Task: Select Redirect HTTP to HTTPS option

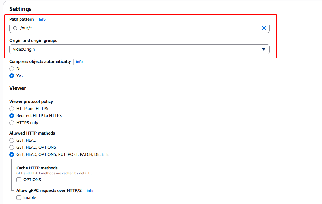Action: (12, 116)
